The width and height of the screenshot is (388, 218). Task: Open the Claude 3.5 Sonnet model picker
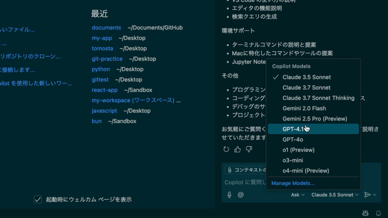tap(335, 195)
